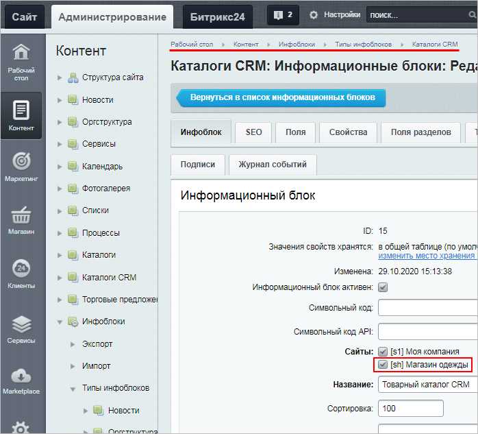Click the Процессы folder icon

tap(73, 233)
